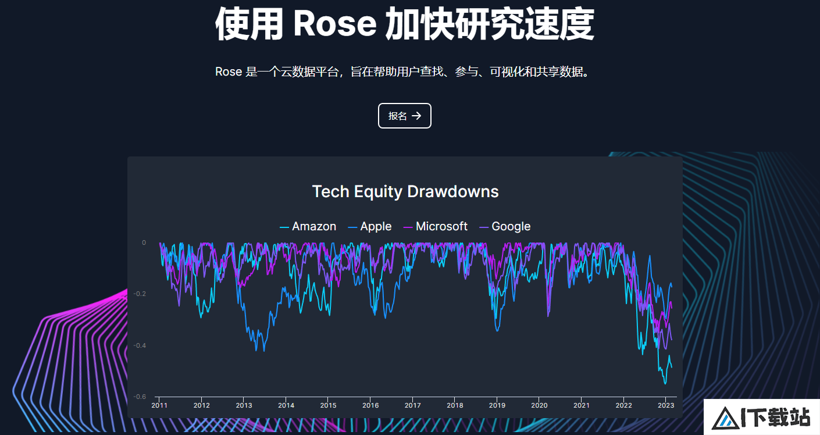Click the 2016 x-axis label

pos(370,405)
